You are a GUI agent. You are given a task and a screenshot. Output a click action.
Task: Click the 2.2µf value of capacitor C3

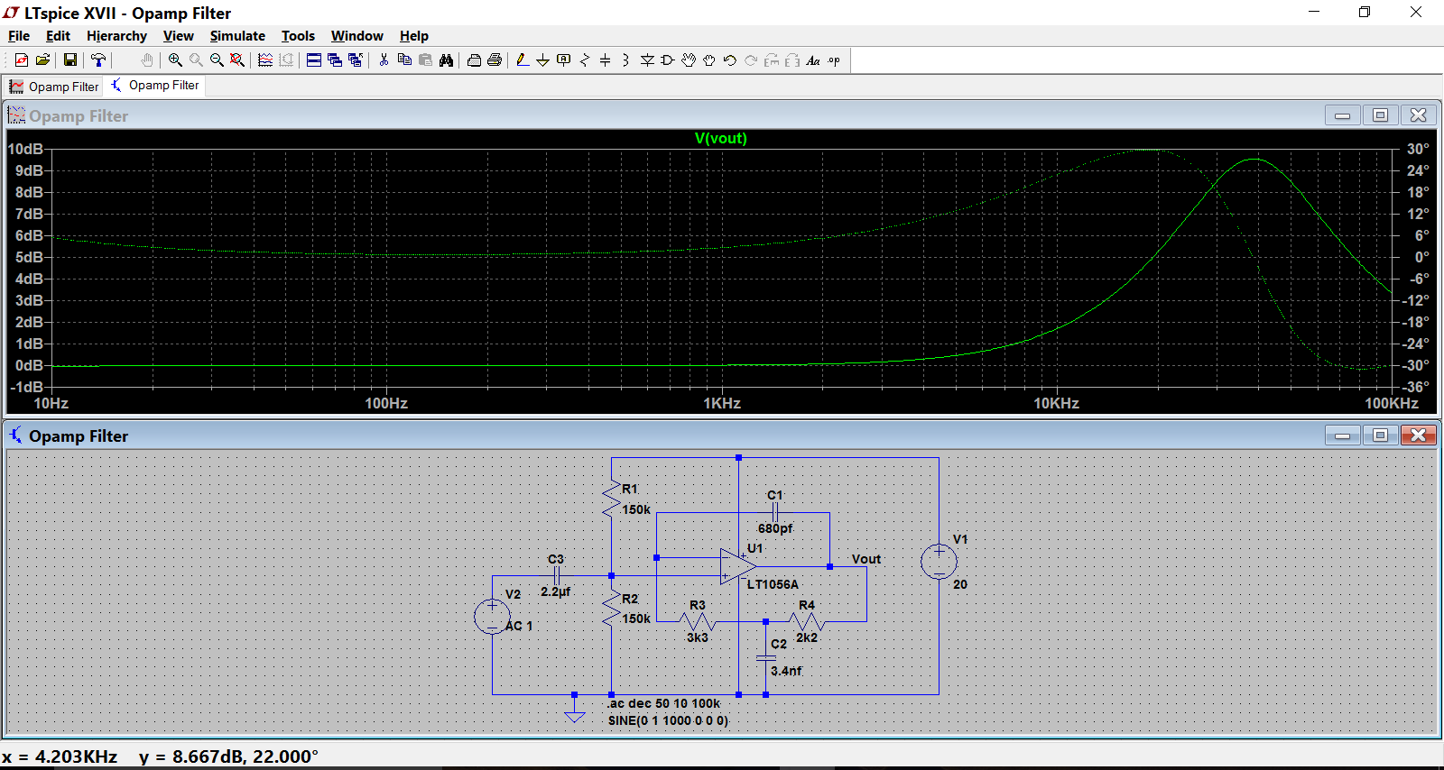(x=555, y=591)
